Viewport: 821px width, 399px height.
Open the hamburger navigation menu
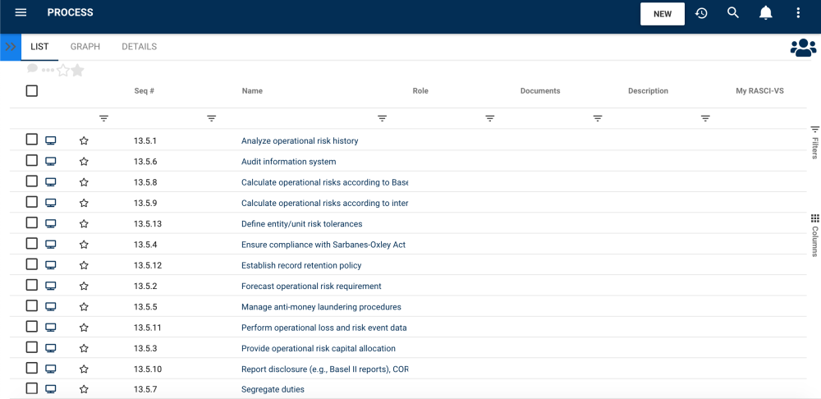21,13
